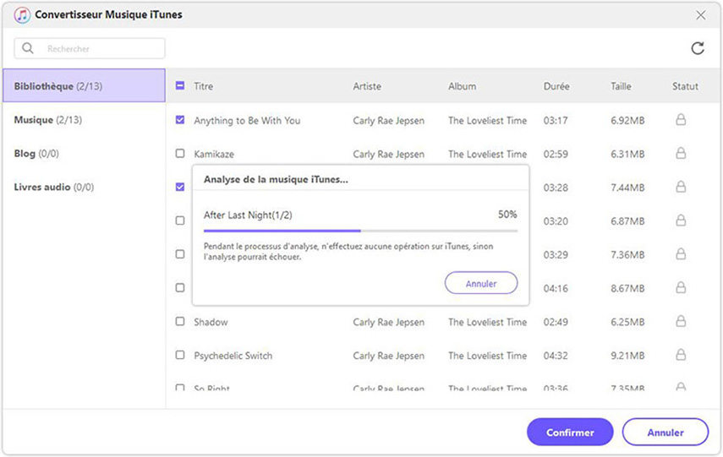The width and height of the screenshot is (723, 457).
Task: Check the box in the 04:16 row
Action: pos(180,288)
